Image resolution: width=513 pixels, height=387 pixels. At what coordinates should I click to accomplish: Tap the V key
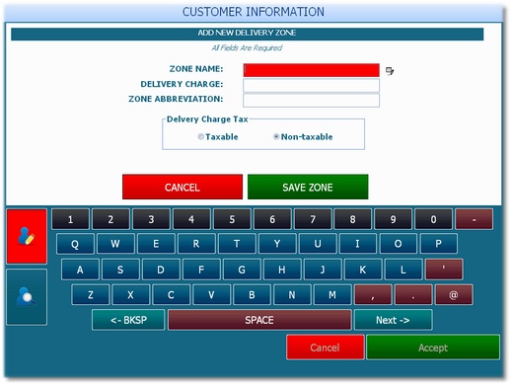[212, 294]
